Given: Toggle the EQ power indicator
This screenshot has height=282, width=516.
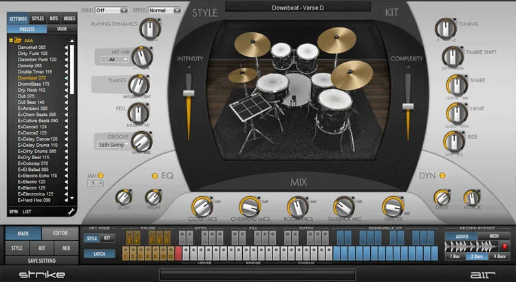Looking at the screenshot, I should (x=155, y=176).
